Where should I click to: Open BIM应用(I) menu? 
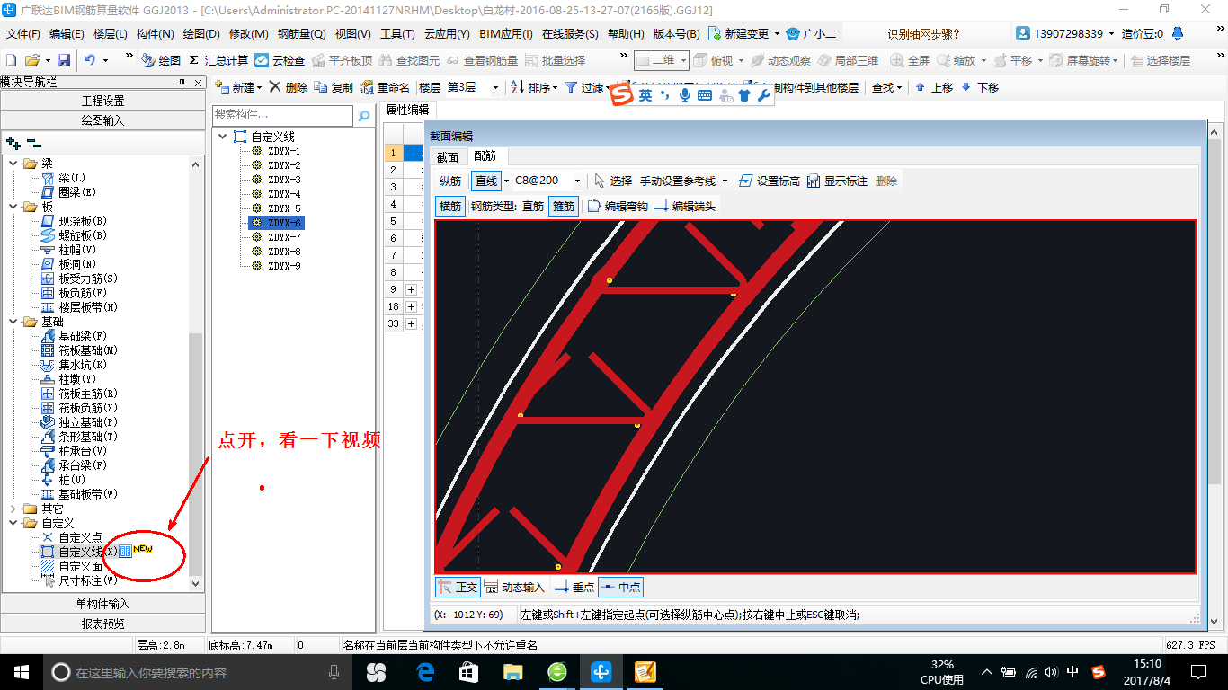pyautogui.click(x=506, y=33)
